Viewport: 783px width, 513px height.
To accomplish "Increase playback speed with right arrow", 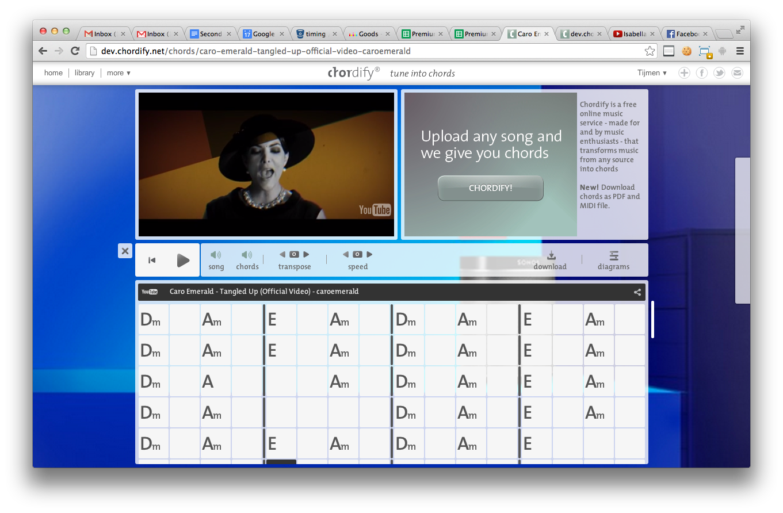I will tap(369, 254).
